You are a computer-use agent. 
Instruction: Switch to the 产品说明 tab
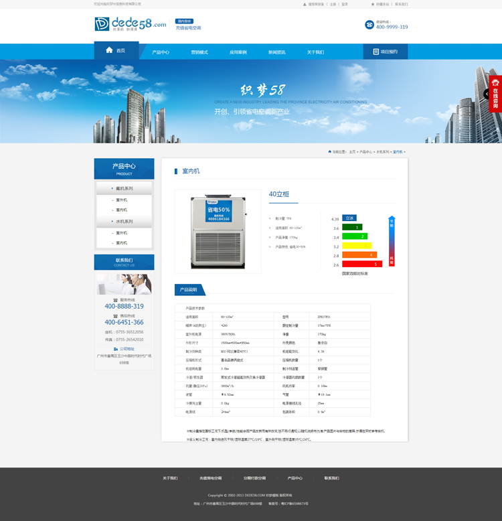187,290
